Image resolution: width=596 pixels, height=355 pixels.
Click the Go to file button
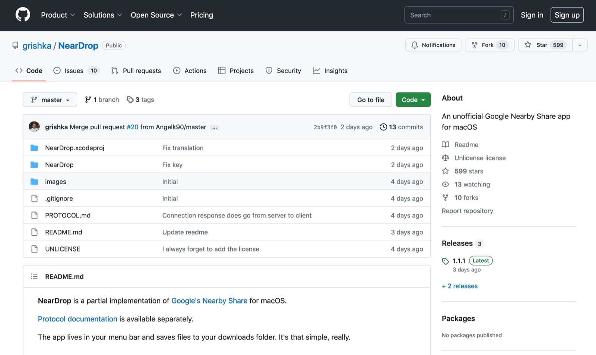point(371,100)
